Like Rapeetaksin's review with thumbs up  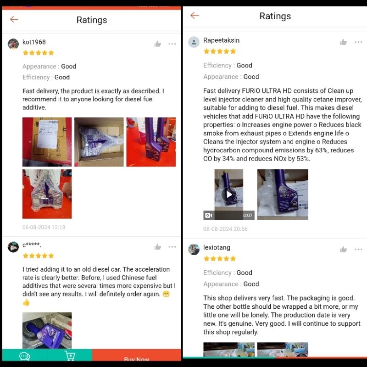point(343,42)
